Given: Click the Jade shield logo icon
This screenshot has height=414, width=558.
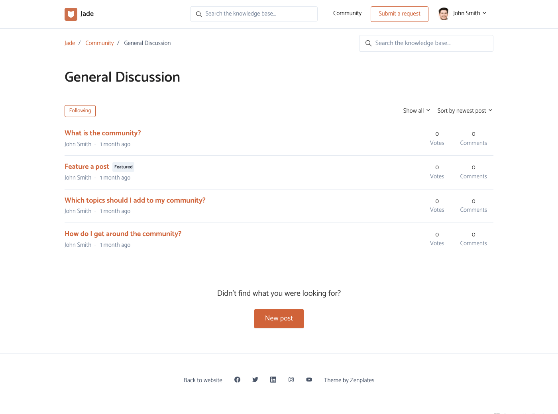Looking at the screenshot, I should point(71,14).
